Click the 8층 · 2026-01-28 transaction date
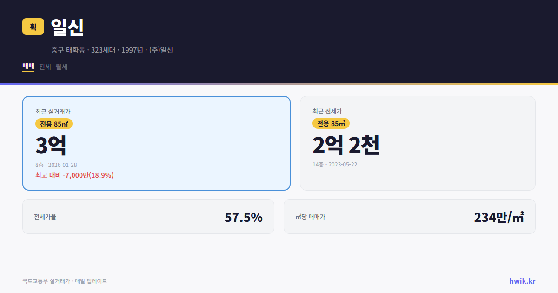The image size is (558, 293). pyautogui.click(x=57, y=164)
